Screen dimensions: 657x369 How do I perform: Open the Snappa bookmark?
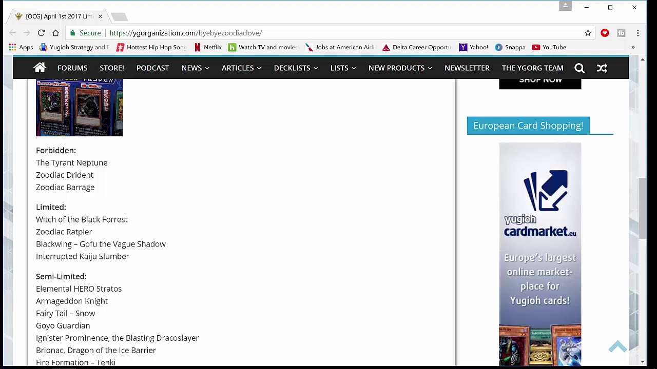pos(510,47)
